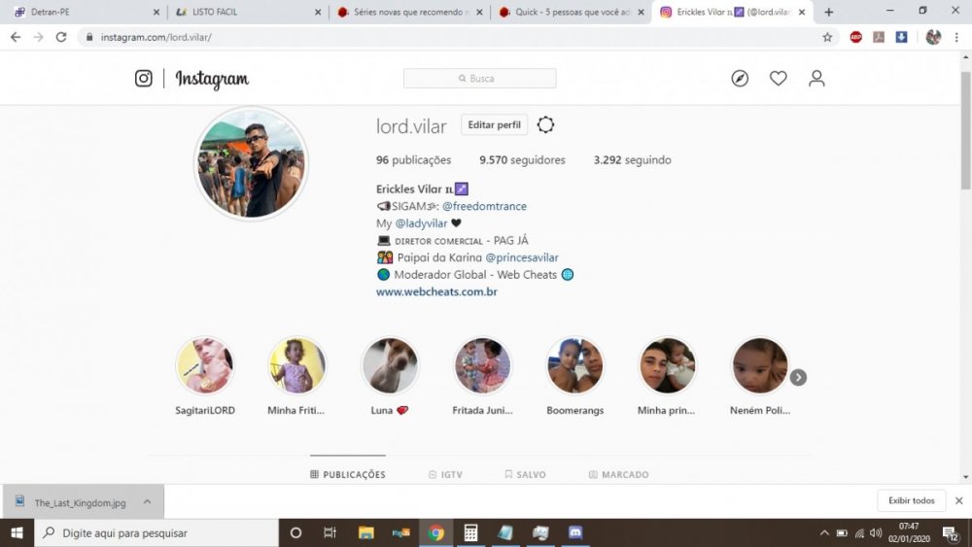Open the activity heart icon
972x547 pixels.
coord(778,78)
